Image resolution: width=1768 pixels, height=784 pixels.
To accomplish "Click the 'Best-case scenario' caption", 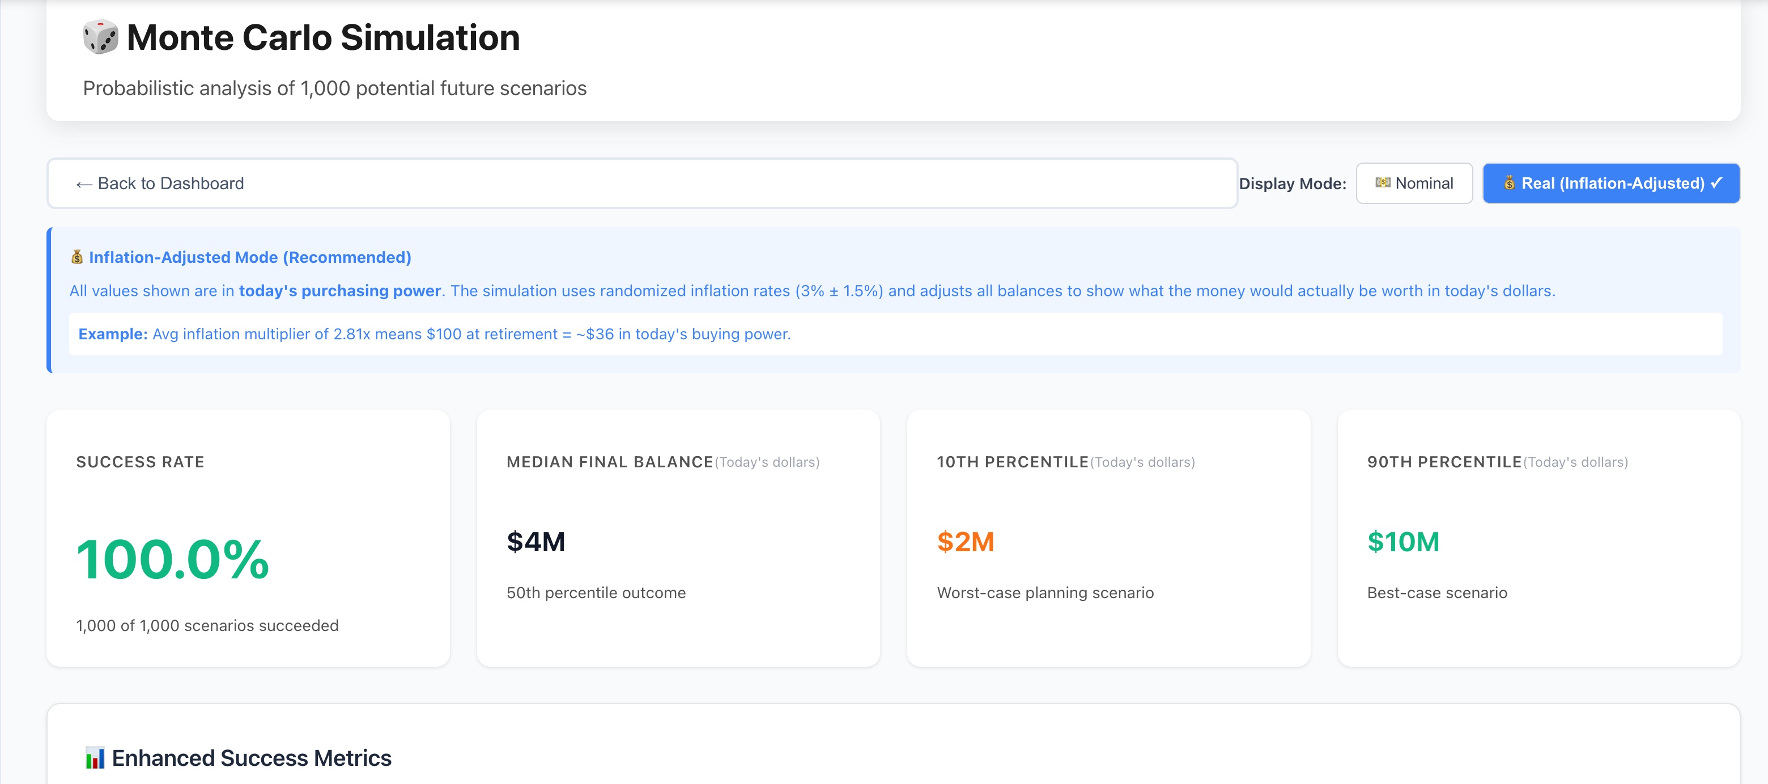I will coord(1437,593).
